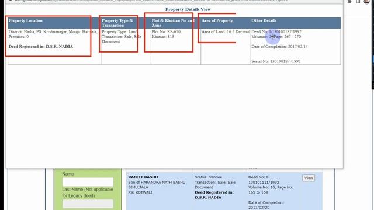Select the 'Khatian: 813' value
The height and width of the screenshot is (210, 374).
pyautogui.click(x=162, y=37)
